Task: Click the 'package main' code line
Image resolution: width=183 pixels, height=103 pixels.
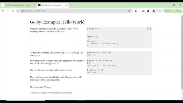Action: 94,29
